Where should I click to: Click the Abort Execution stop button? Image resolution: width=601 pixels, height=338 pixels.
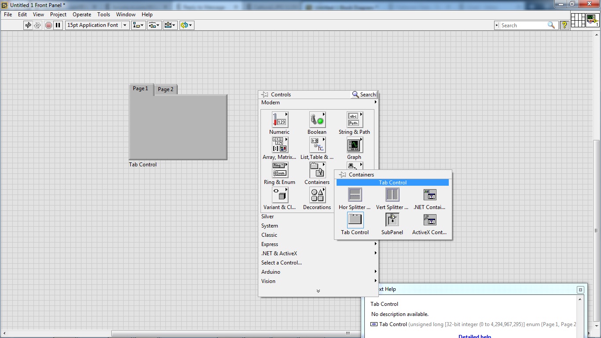48,25
